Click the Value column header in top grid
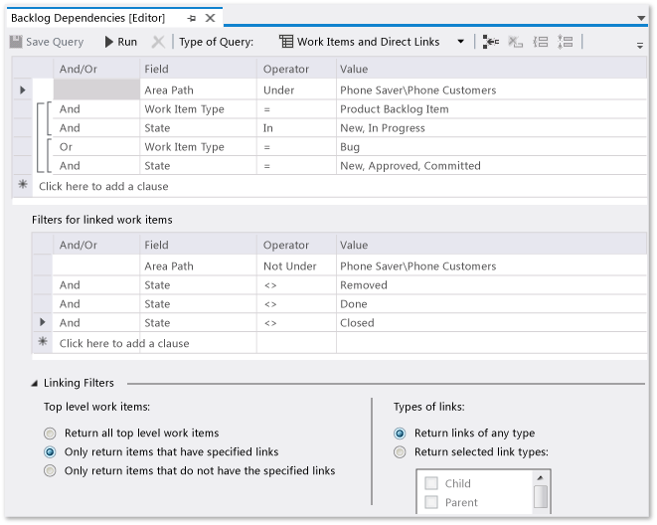657x525 pixels. 491,69
